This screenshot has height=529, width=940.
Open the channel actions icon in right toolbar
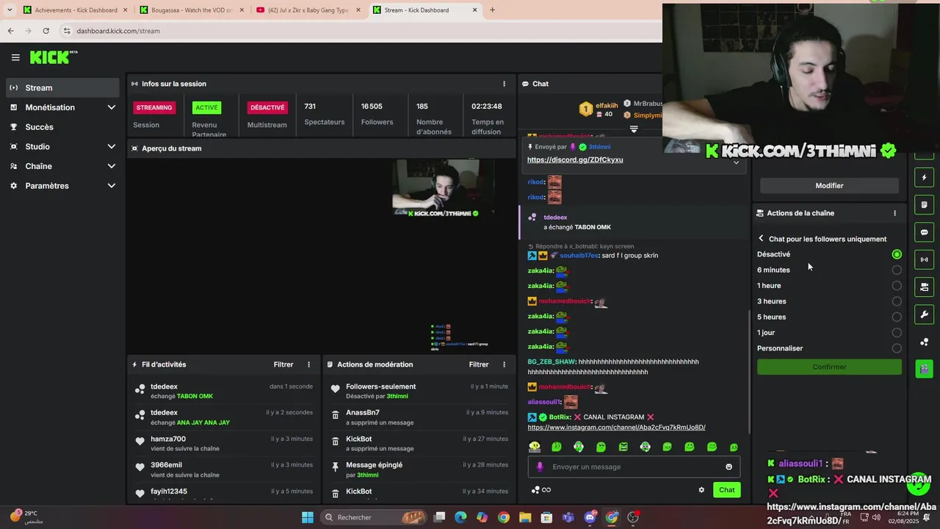coord(924,287)
